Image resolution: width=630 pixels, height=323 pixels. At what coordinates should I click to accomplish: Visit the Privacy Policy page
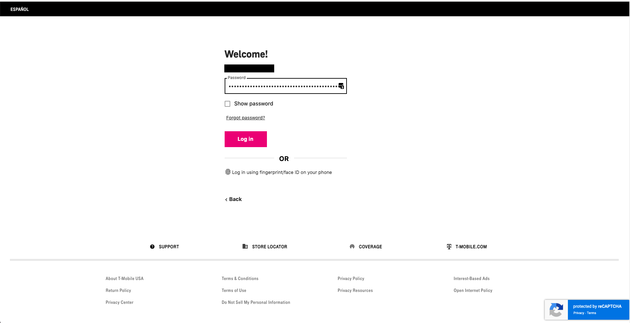click(x=351, y=279)
